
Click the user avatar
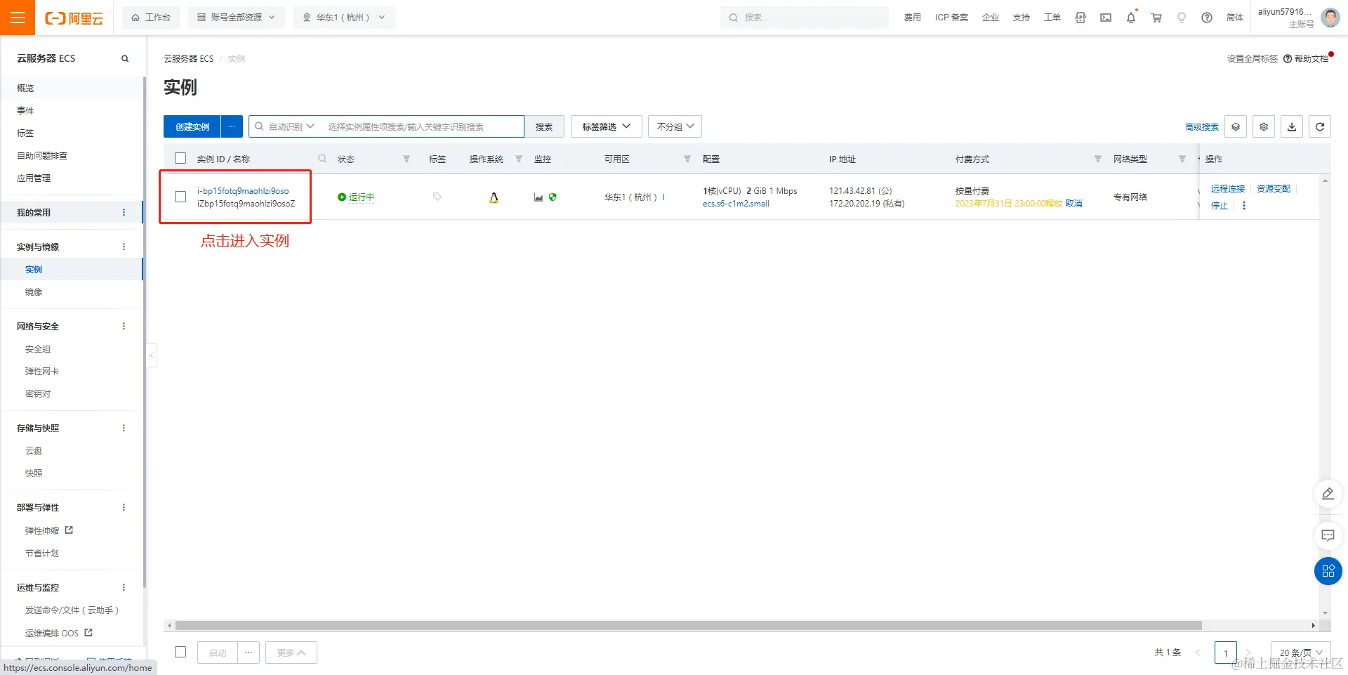(1330, 18)
